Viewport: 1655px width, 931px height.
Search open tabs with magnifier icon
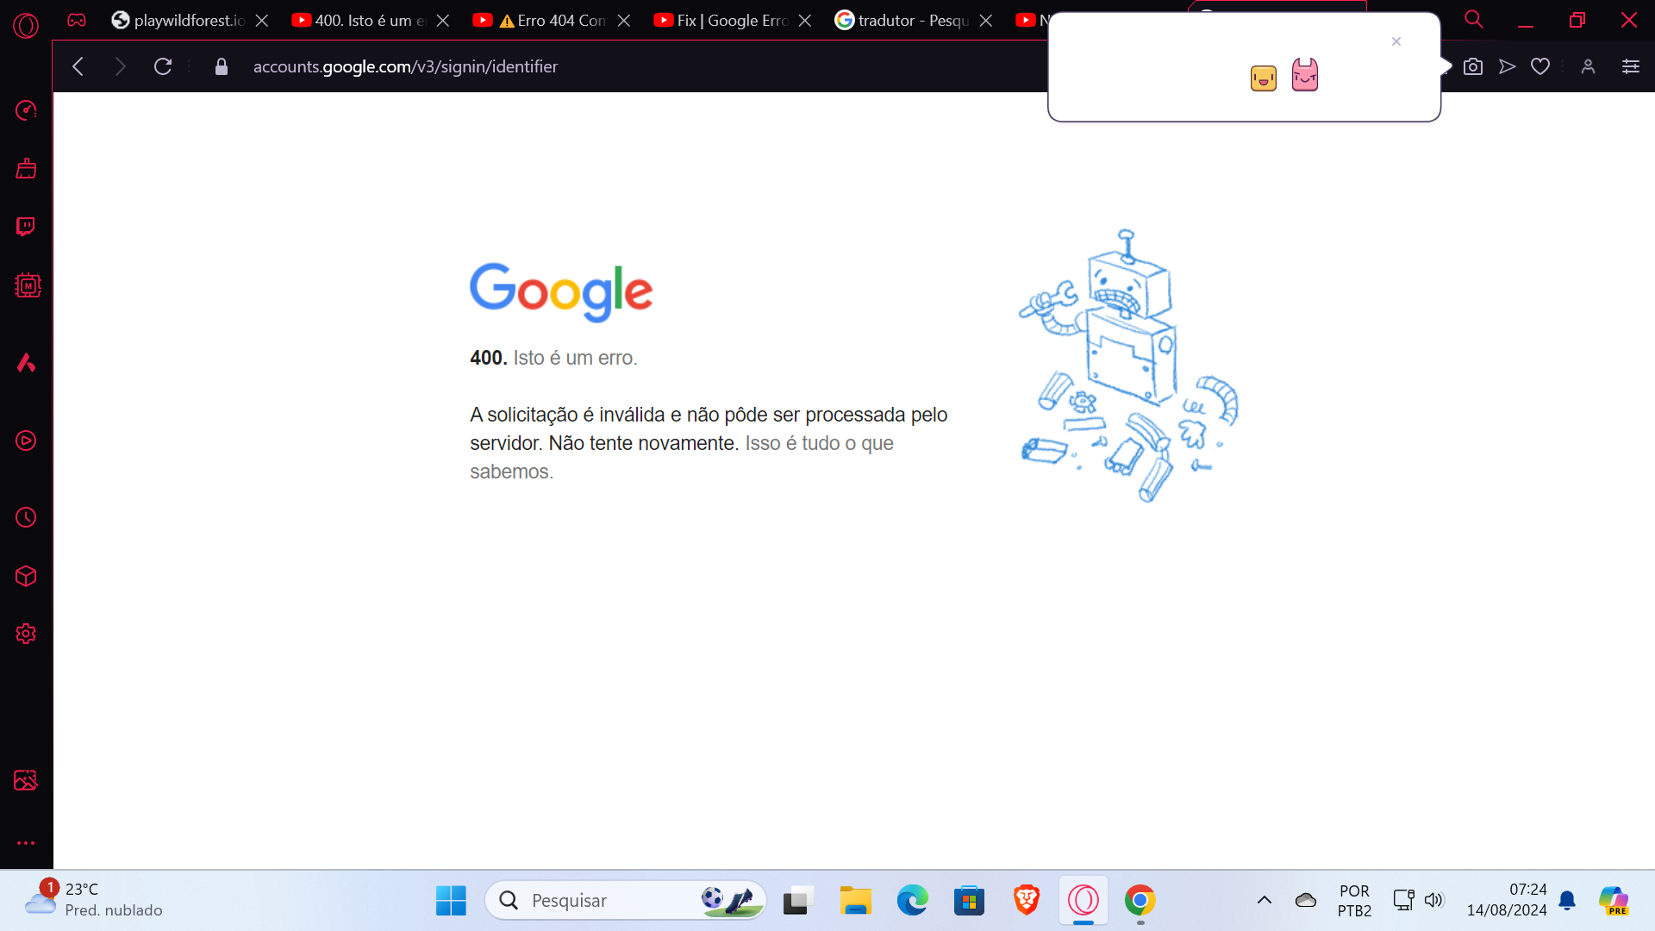(1474, 19)
